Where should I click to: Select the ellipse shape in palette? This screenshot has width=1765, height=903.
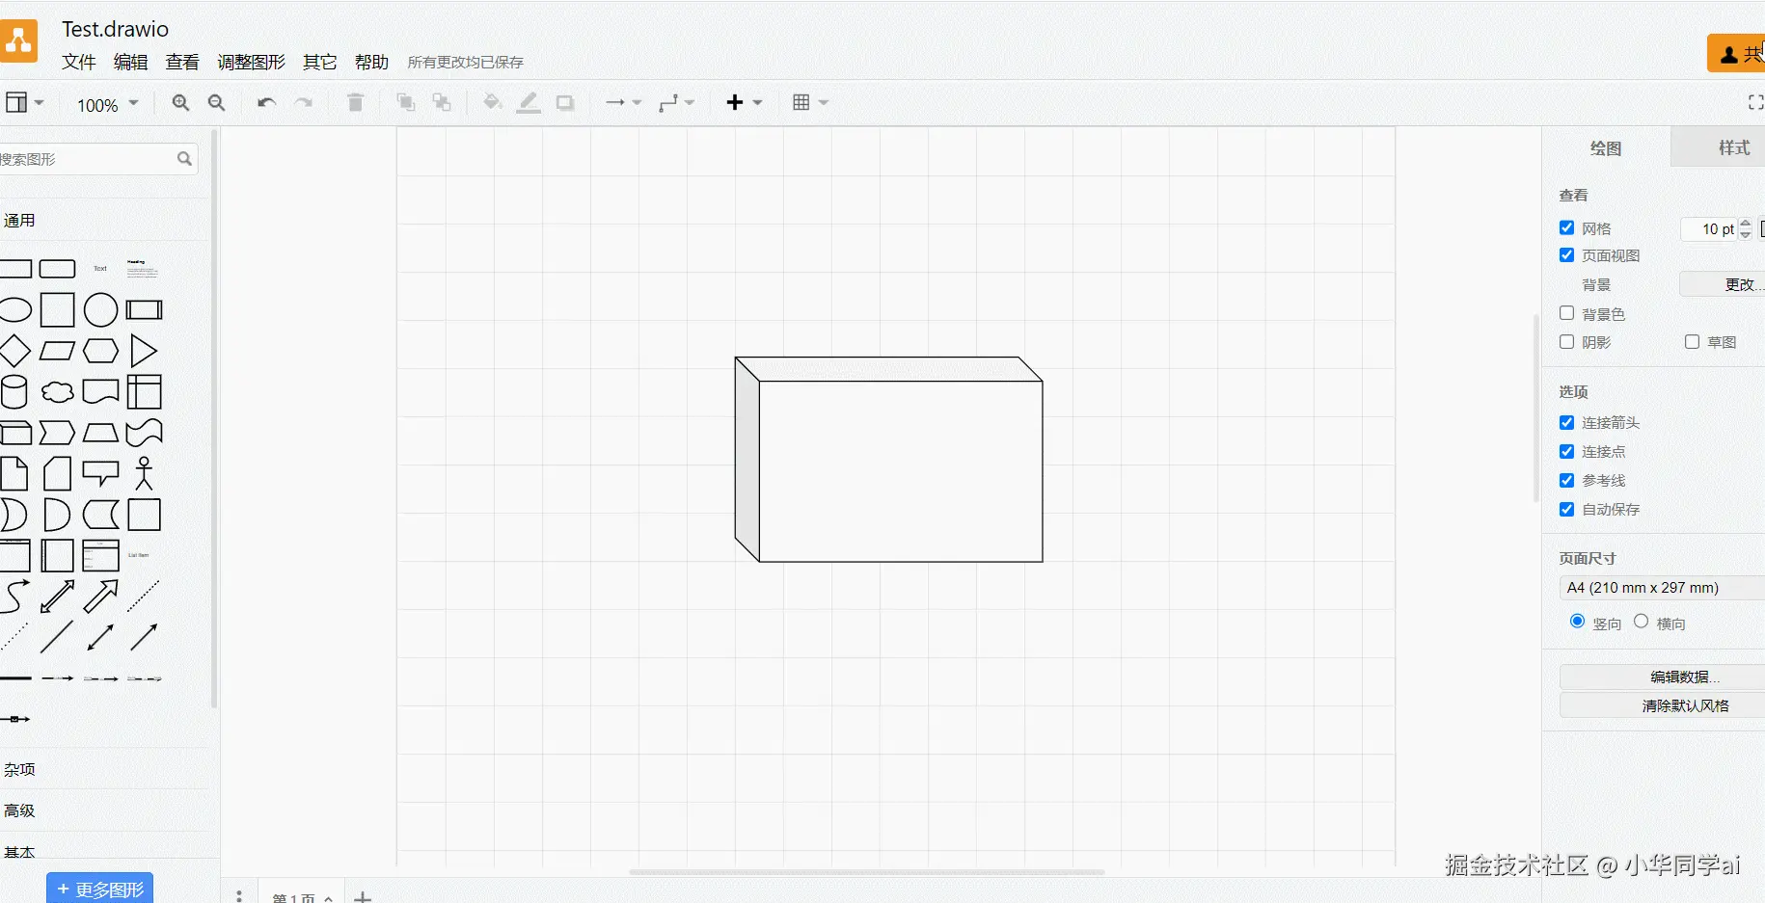point(14,310)
